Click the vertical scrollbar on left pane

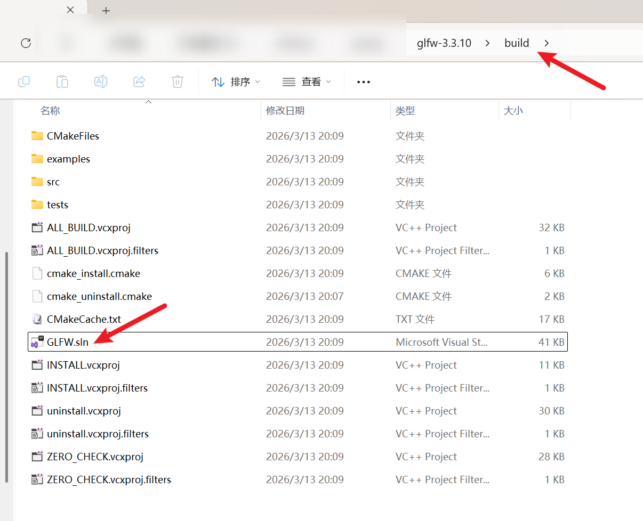click(7, 368)
